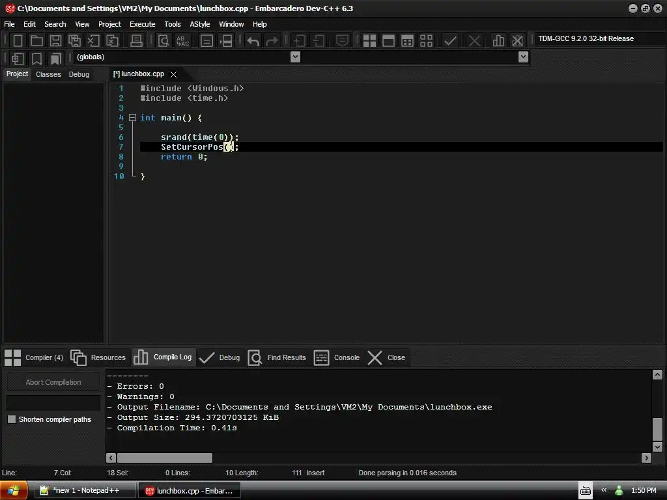This screenshot has width=667, height=500.
Task: Open a file with the folder icon
Action: [36, 41]
